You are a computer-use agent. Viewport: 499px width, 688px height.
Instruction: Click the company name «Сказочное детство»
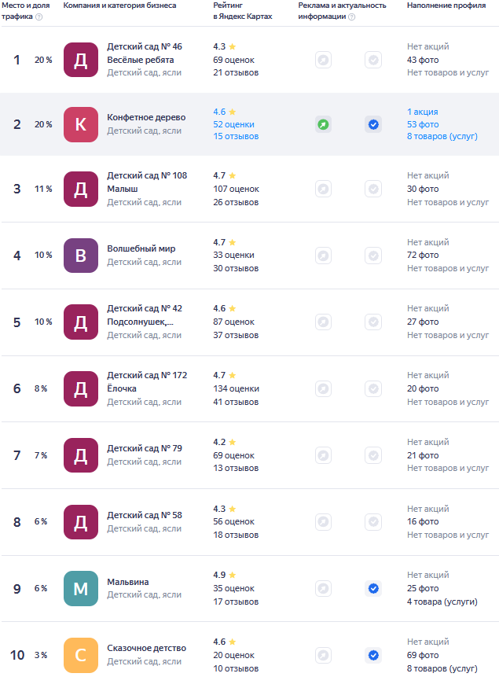tap(146, 648)
